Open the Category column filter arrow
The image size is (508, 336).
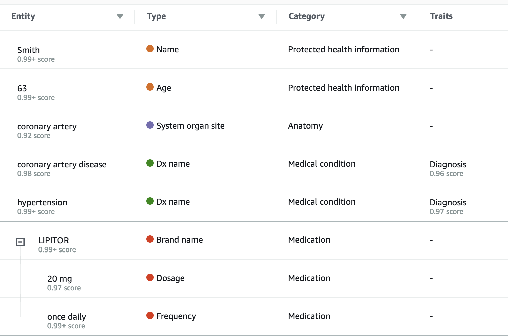(403, 16)
